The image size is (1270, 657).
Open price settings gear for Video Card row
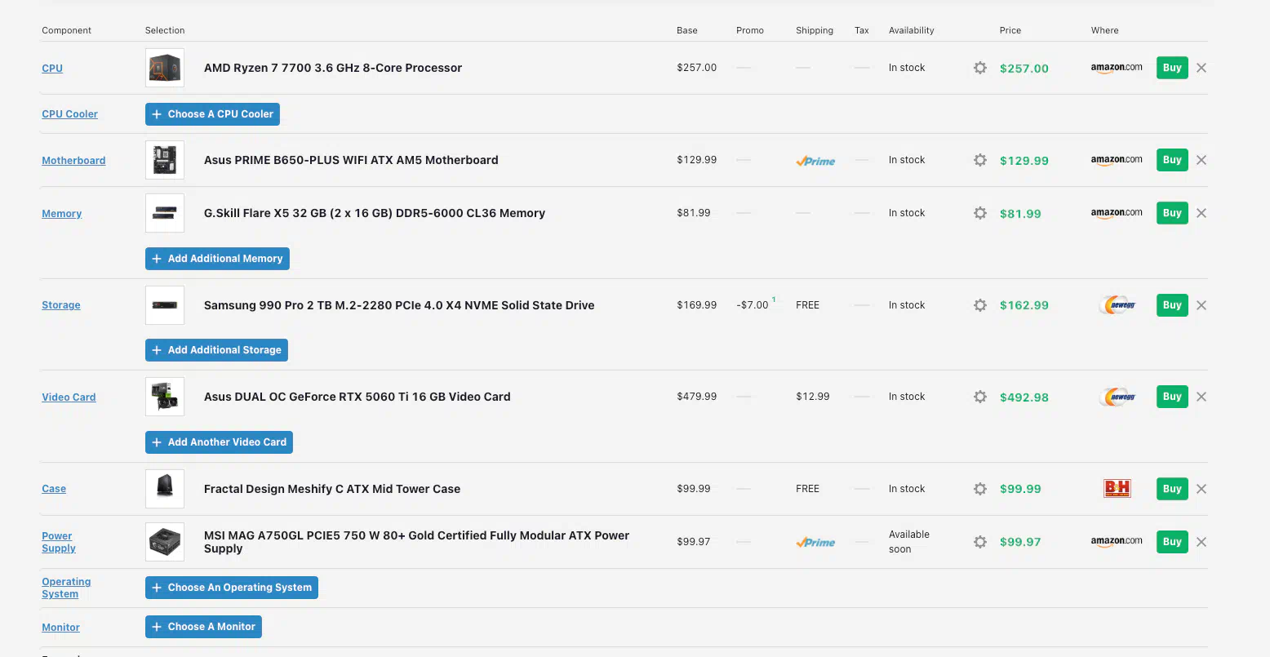(980, 397)
